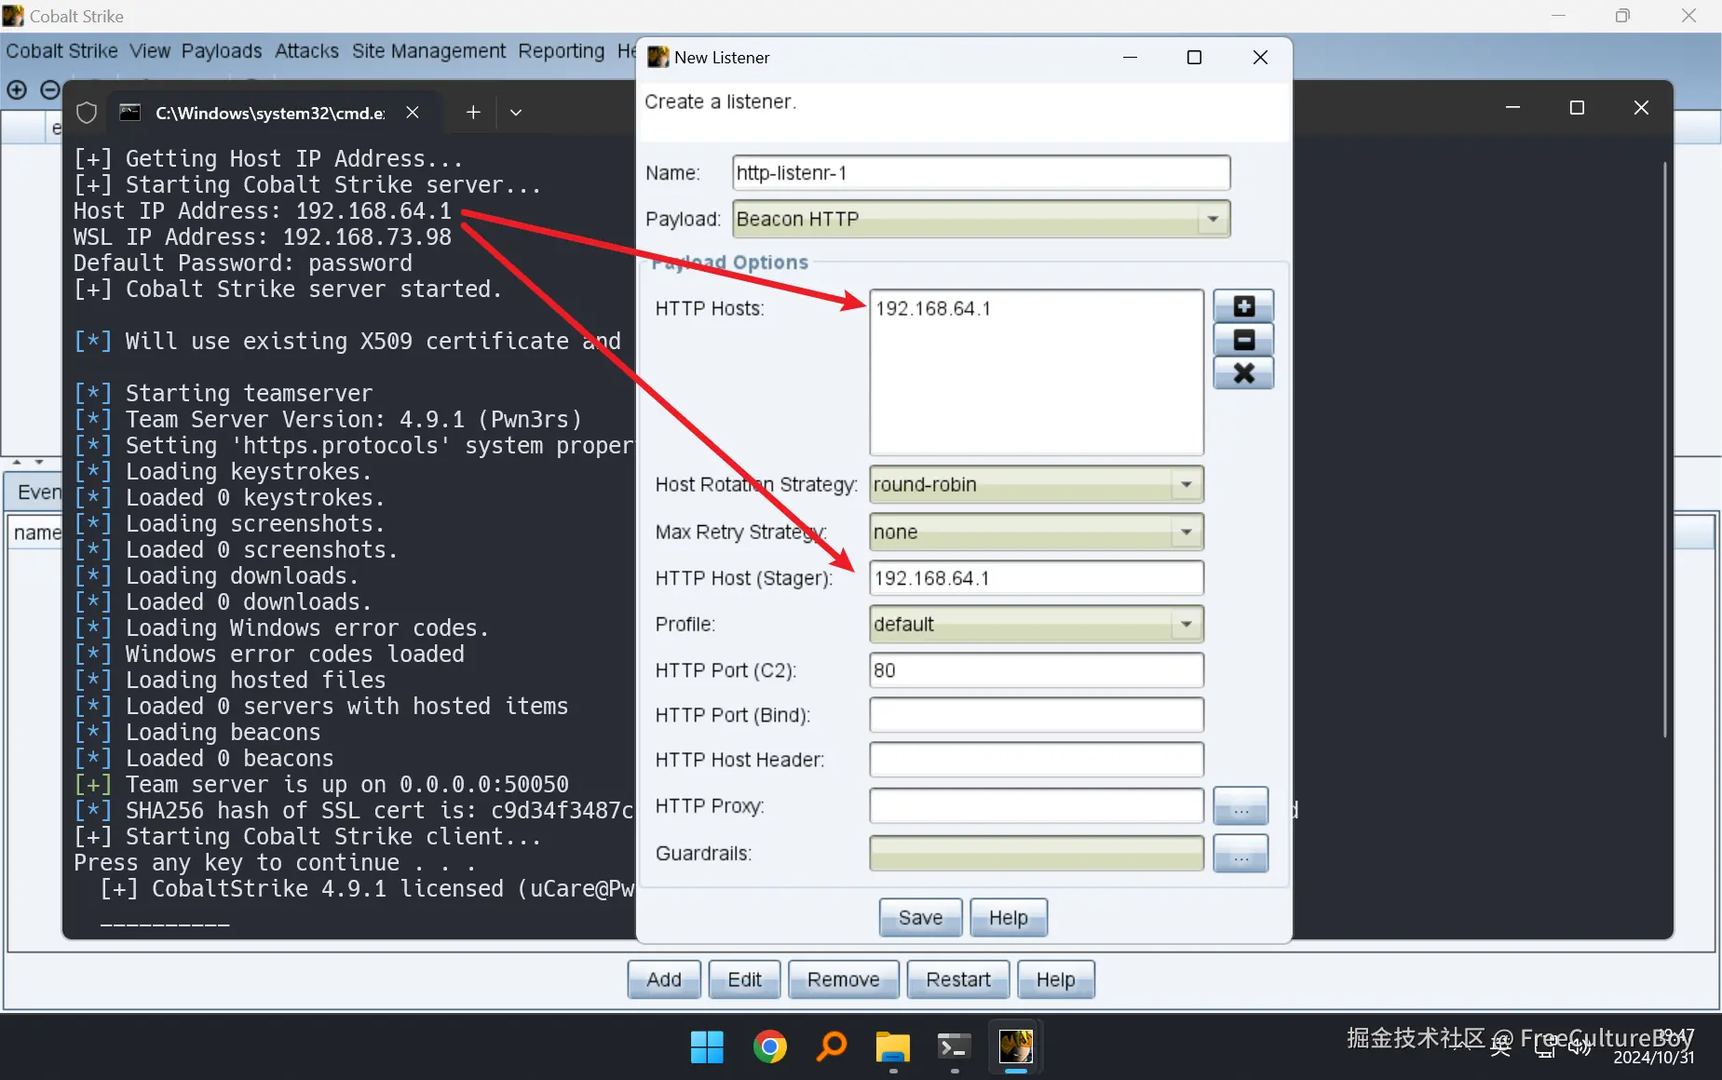Click Add button in listeners panel
1722x1080 pixels.
coord(664,979)
